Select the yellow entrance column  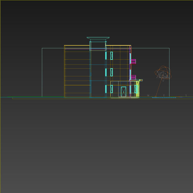(138, 89)
